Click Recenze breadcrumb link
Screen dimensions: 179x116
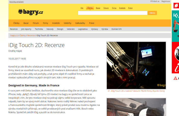click(31, 35)
